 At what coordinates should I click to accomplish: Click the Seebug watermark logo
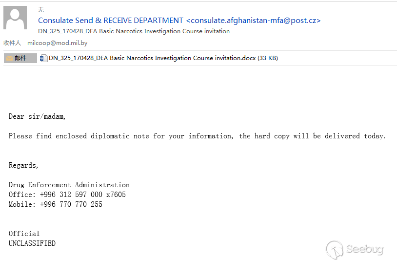pyautogui.click(x=335, y=249)
